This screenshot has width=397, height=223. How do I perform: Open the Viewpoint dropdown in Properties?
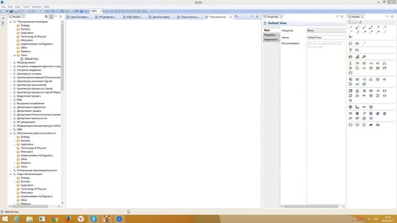326,30
